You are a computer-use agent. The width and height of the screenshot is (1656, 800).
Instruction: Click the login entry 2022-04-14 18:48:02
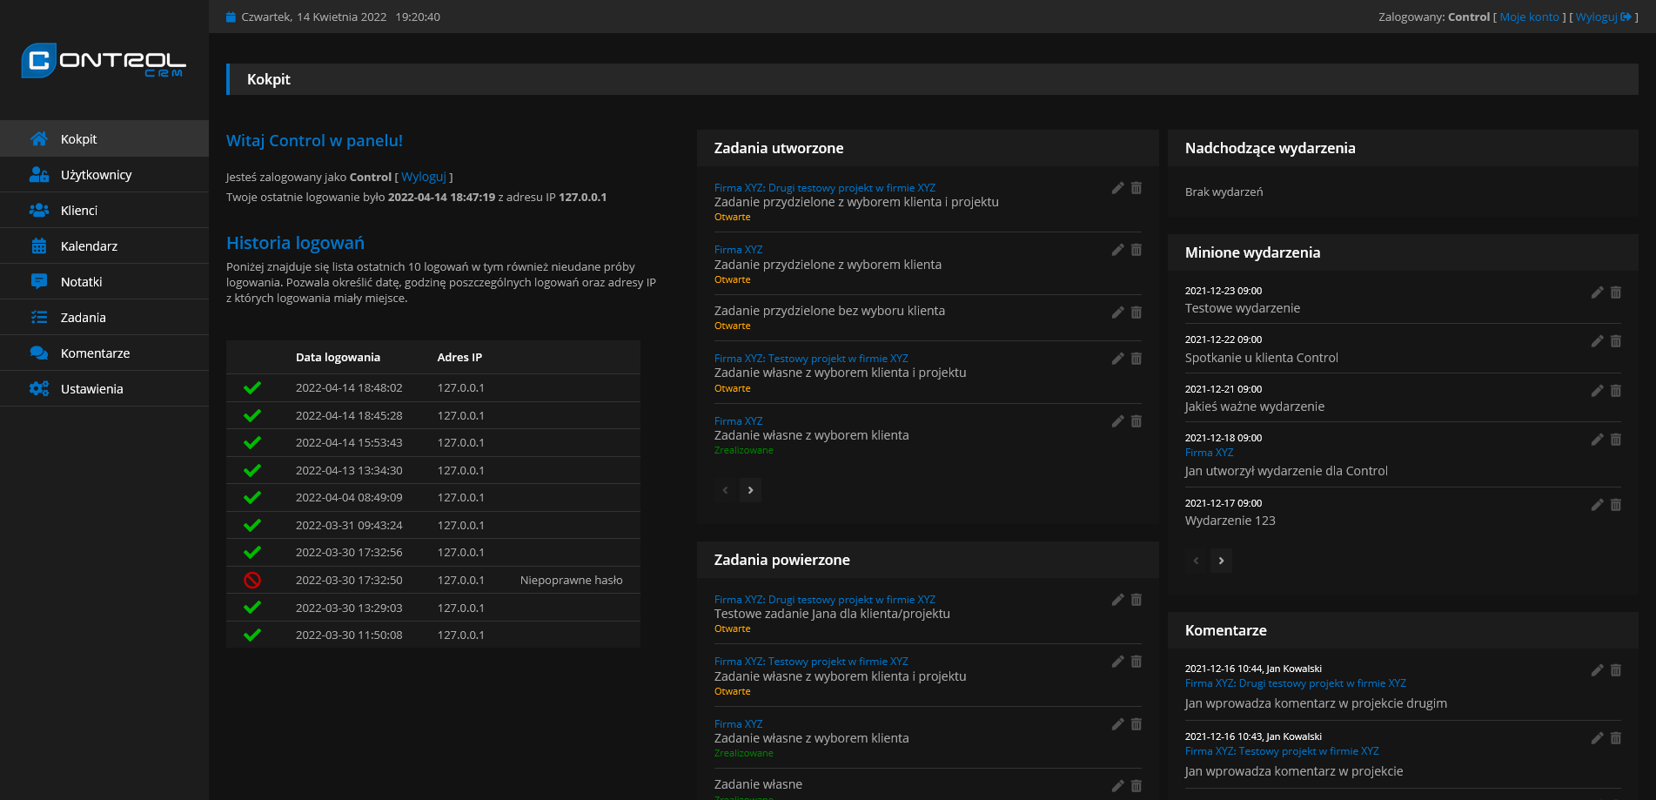click(x=433, y=388)
